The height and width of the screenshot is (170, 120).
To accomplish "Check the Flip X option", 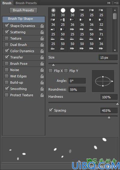I will click(51, 71).
